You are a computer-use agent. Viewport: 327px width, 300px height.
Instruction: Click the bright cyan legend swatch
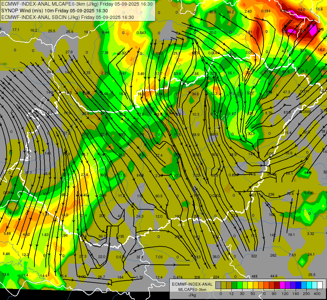[x=310, y=285]
